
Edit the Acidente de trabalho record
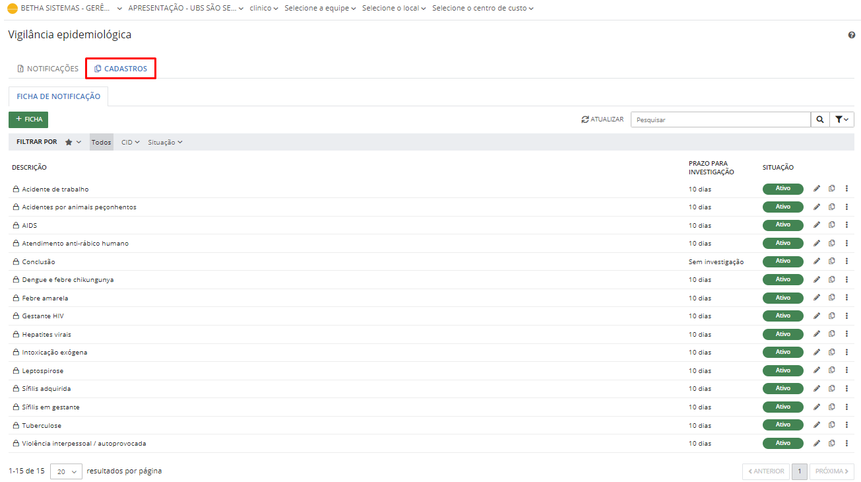tap(817, 189)
